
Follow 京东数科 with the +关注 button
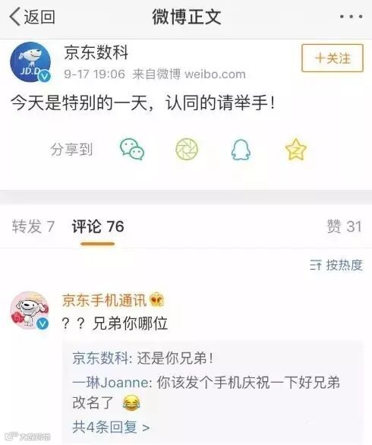click(333, 58)
